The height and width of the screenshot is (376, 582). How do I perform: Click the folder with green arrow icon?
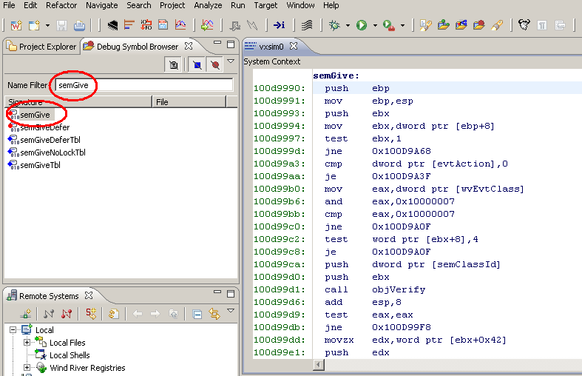443,25
